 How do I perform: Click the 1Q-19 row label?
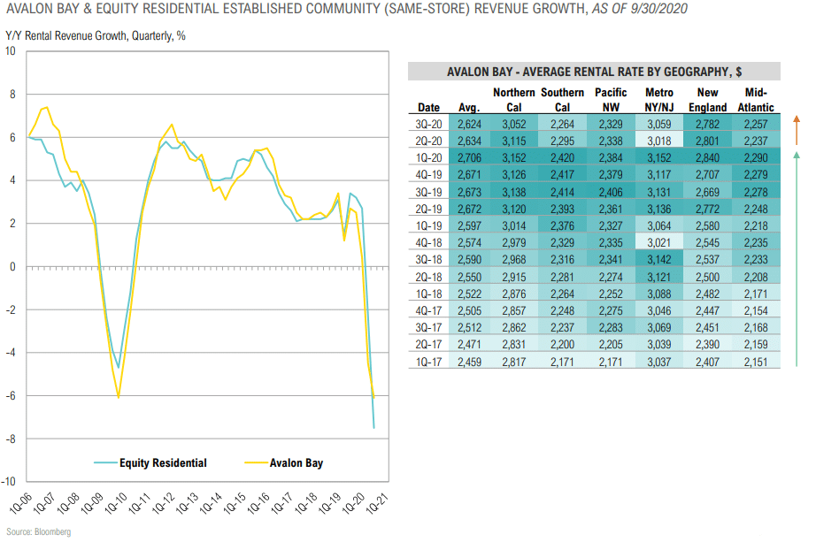[428, 225]
